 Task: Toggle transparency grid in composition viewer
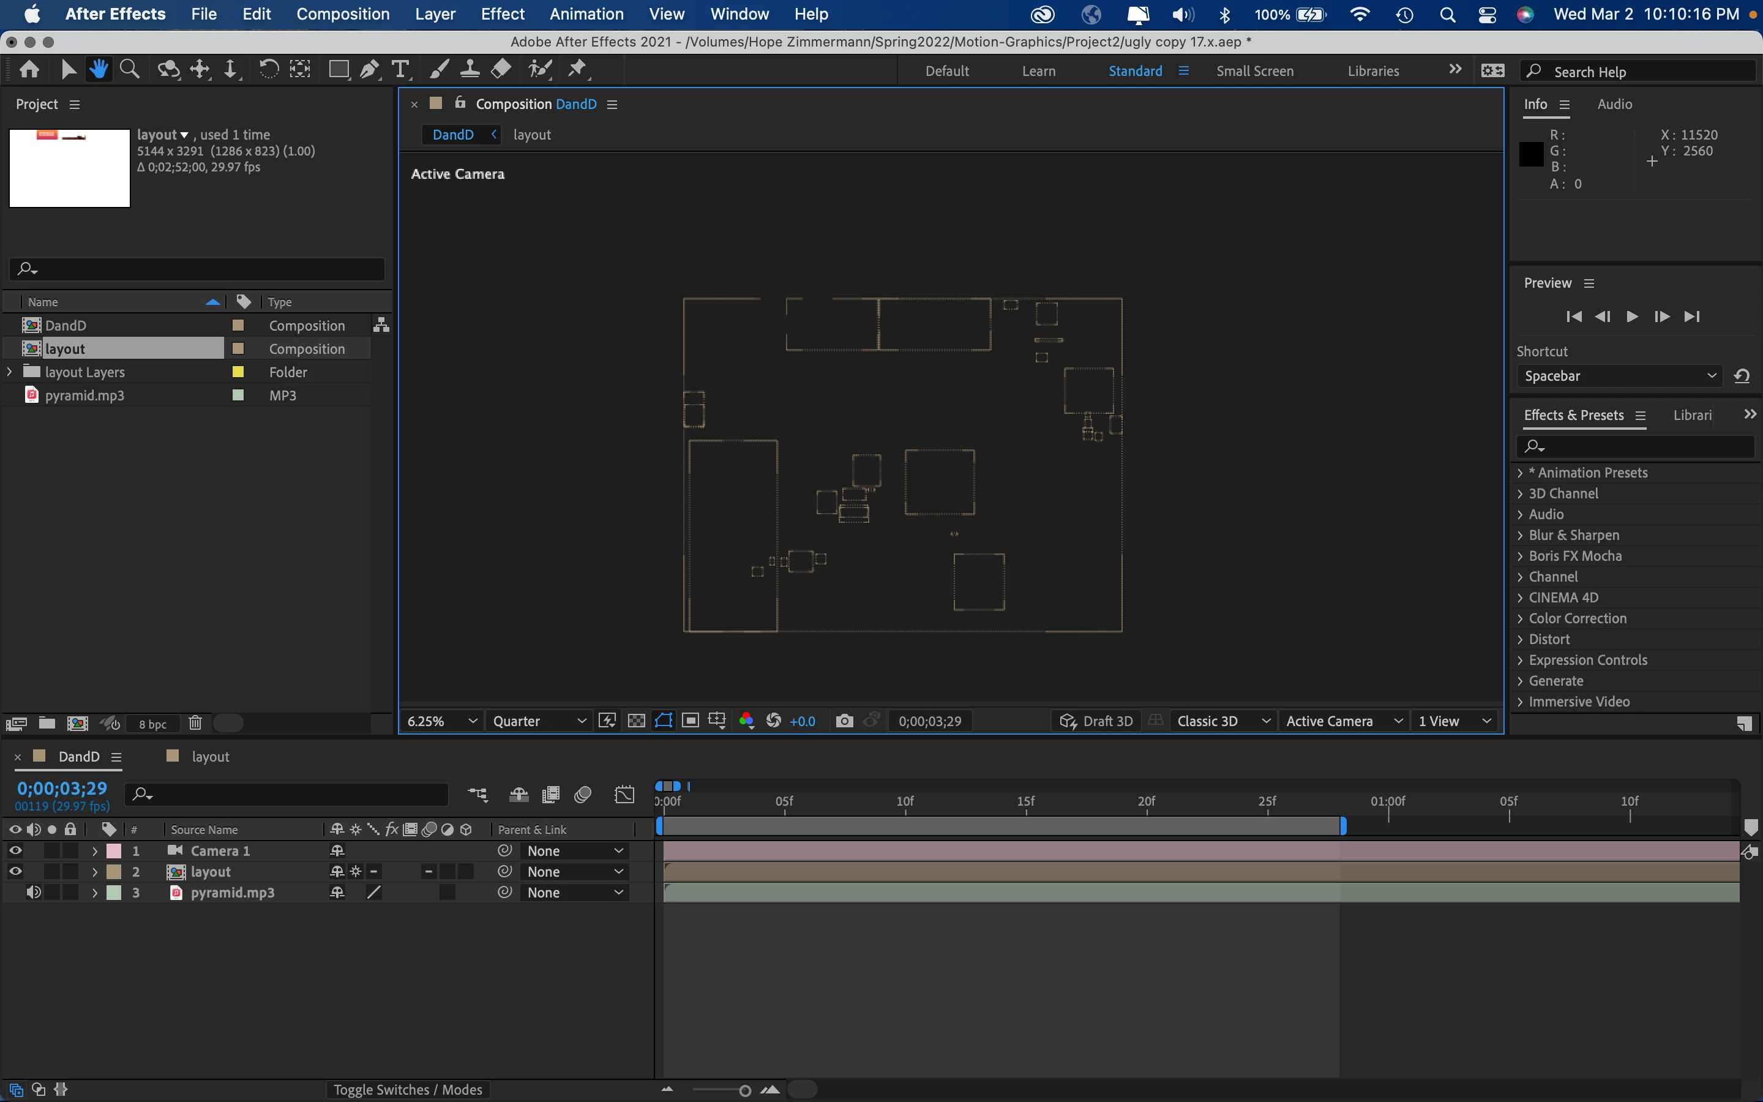[x=636, y=721]
